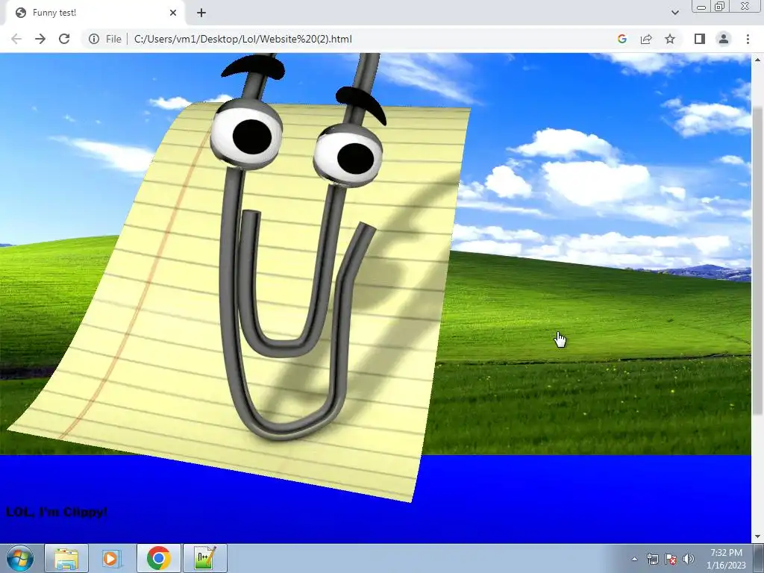
Task: Click the LOL, I'm Clippy! text
Action: point(57,512)
